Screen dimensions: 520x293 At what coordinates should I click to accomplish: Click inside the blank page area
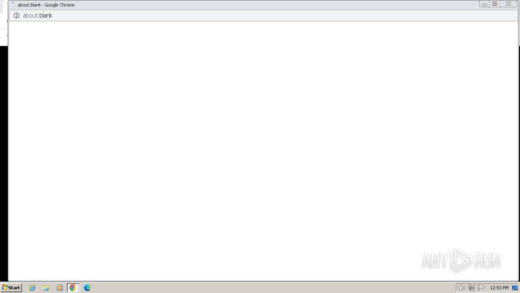[263, 151]
